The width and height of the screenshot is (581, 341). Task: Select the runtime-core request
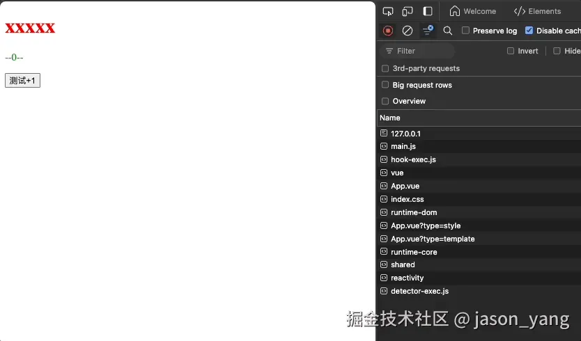[479, 252]
